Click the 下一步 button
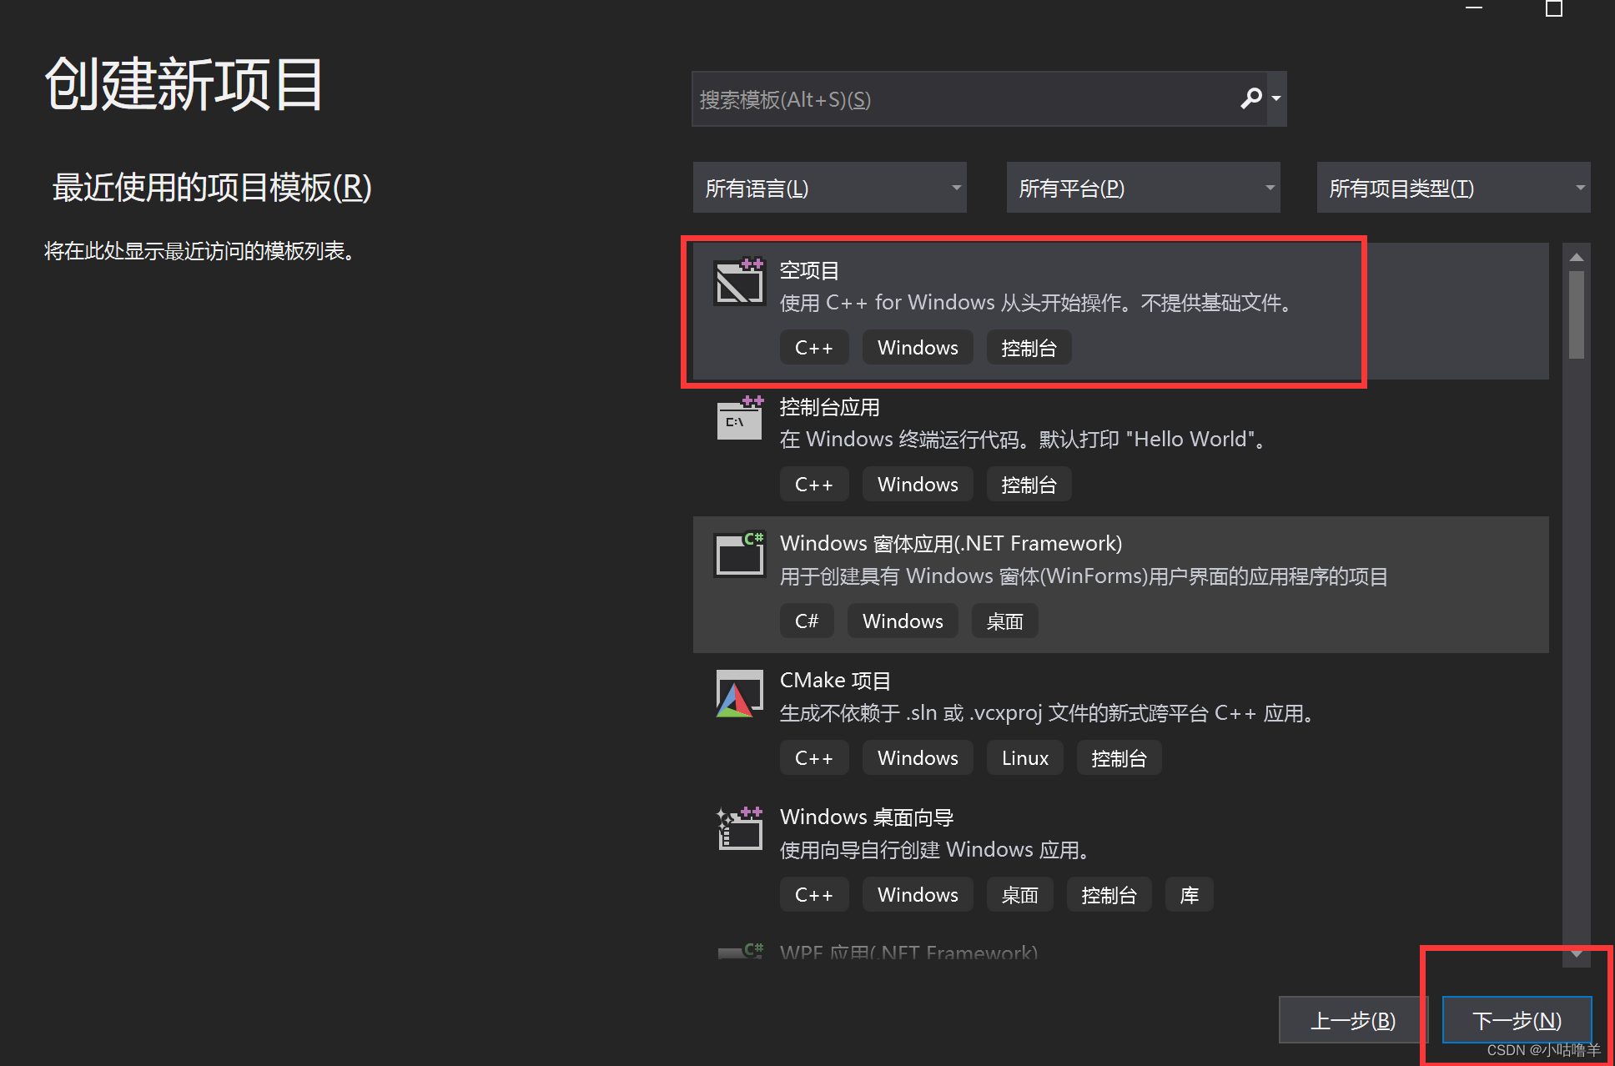The image size is (1615, 1066). [1516, 1019]
